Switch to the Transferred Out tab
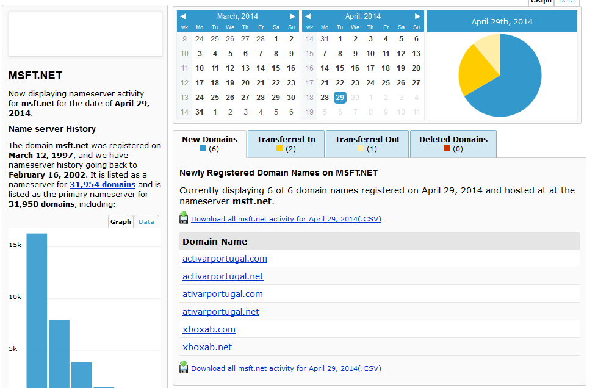This screenshot has height=388, width=598. coord(367,144)
